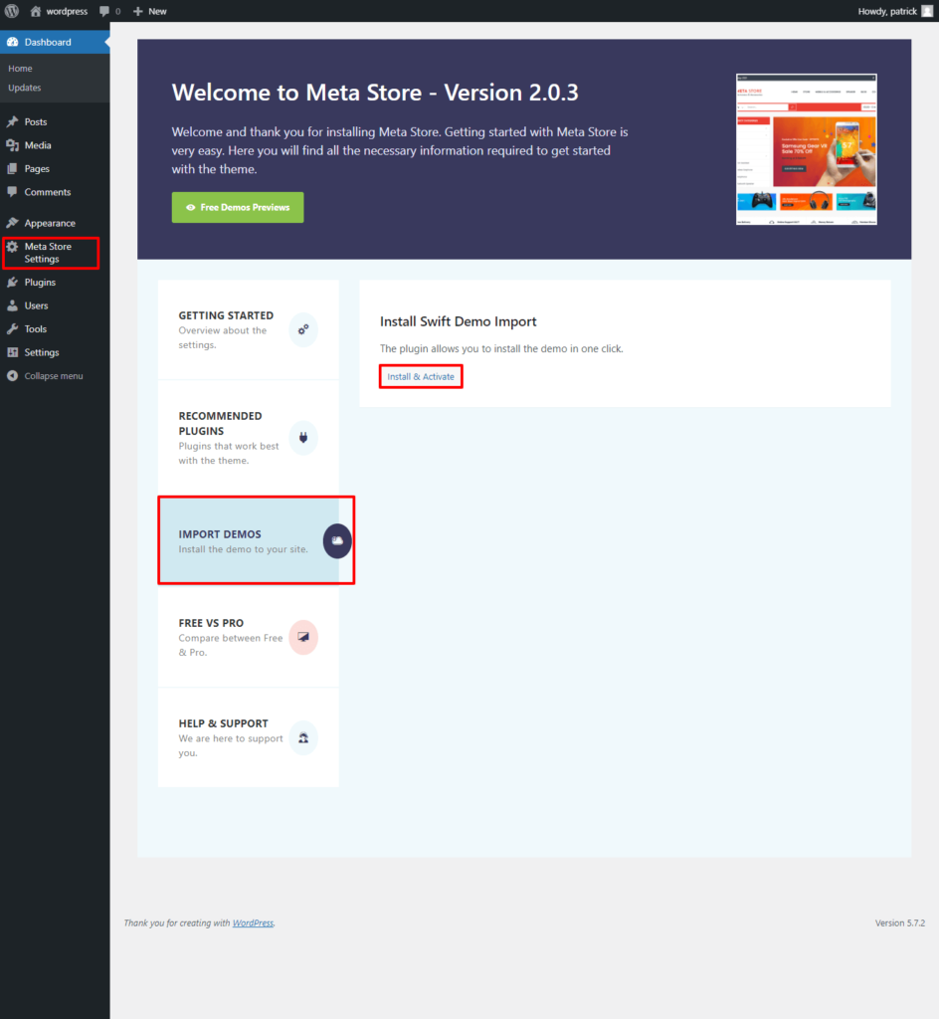939x1019 pixels.
Task: Open the comments bubble icon in admin bar
Action: point(103,11)
